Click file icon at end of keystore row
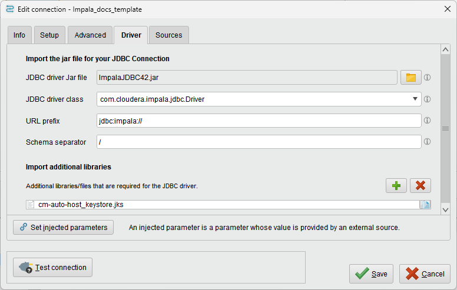The image size is (457, 290). coord(425,205)
